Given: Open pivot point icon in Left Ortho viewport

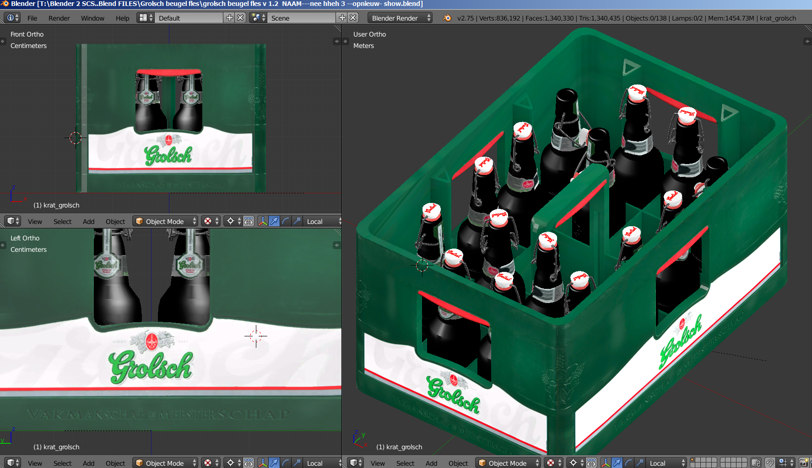Looking at the screenshot, I should pos(233,463).
